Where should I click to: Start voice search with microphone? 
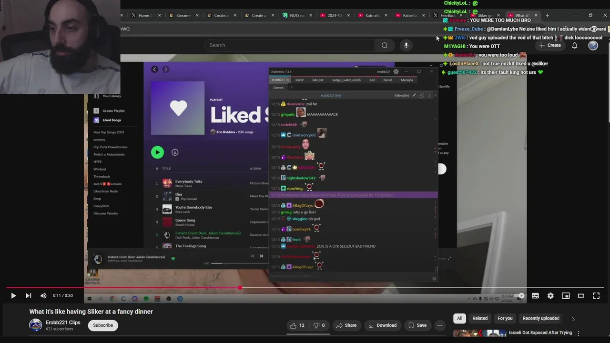pyautogui.click(x=406, y=45)
